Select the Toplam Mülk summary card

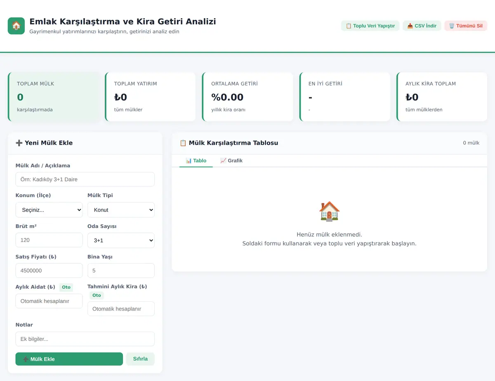tap(54, 97)
